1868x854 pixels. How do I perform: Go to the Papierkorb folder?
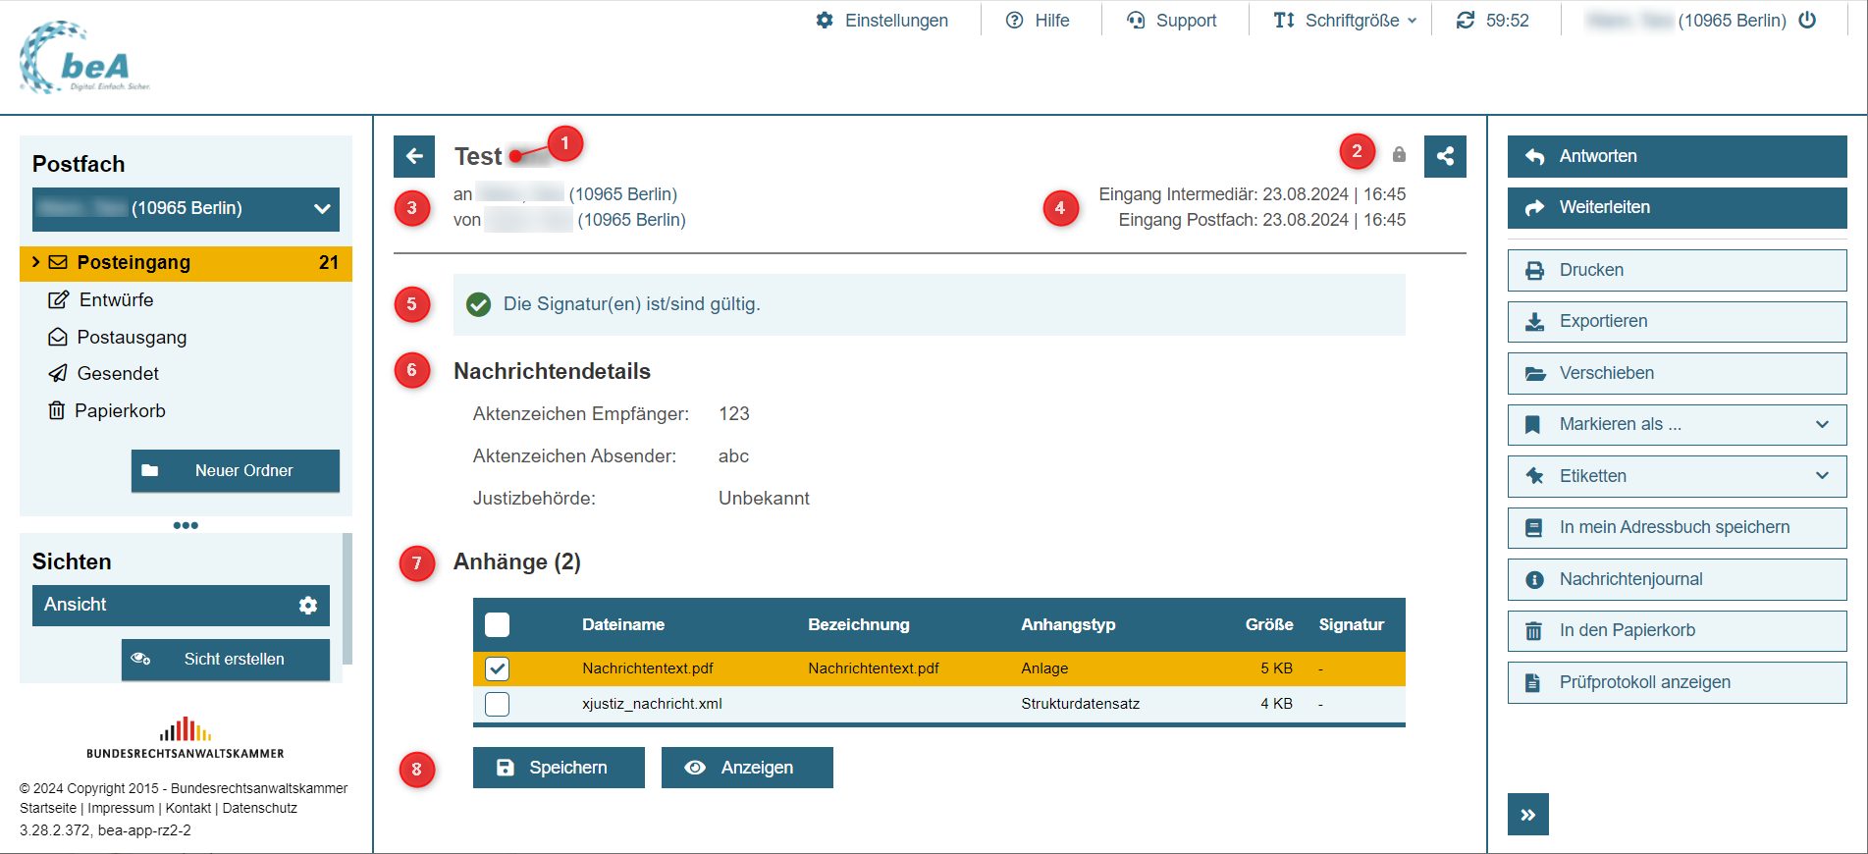tap(120, 411)
